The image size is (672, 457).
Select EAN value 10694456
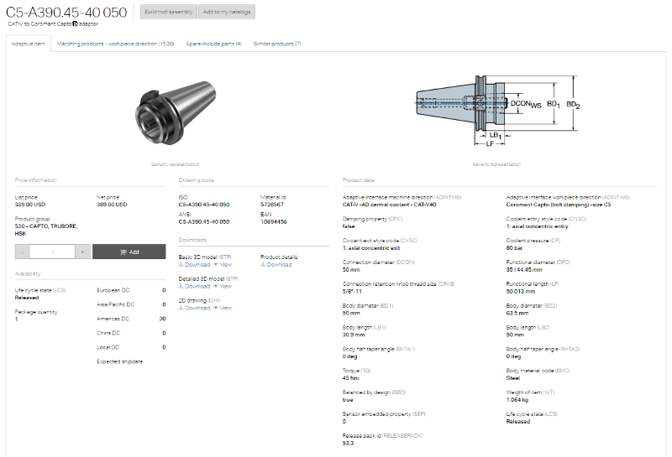click(274, 221)
